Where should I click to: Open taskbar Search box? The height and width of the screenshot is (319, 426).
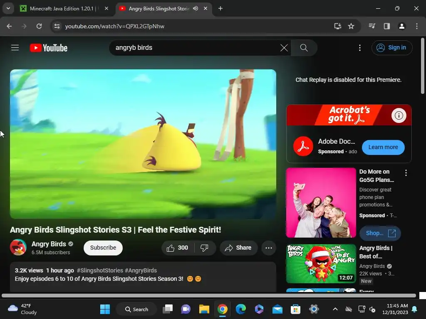136,309
